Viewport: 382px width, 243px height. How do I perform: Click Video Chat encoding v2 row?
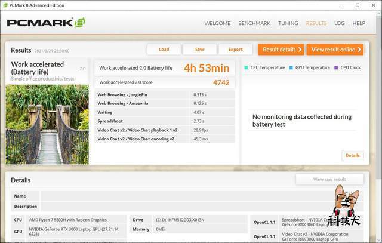(x=165, y=139)
